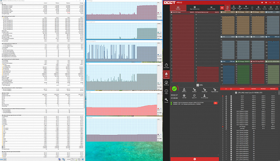
Task: Click the close X icon in HWiNFO bottom toolbar
Action: 83,160
